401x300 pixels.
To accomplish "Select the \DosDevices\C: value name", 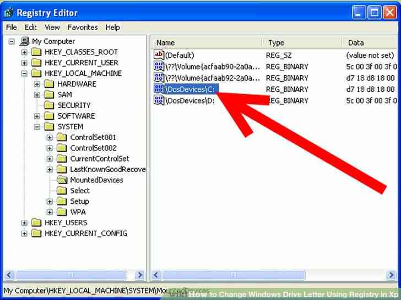I will [191, 89].
